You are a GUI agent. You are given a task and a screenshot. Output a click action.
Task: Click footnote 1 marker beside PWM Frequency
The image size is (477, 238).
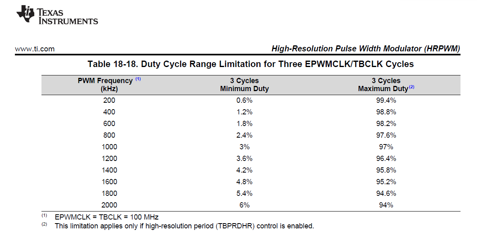[138, 79]
